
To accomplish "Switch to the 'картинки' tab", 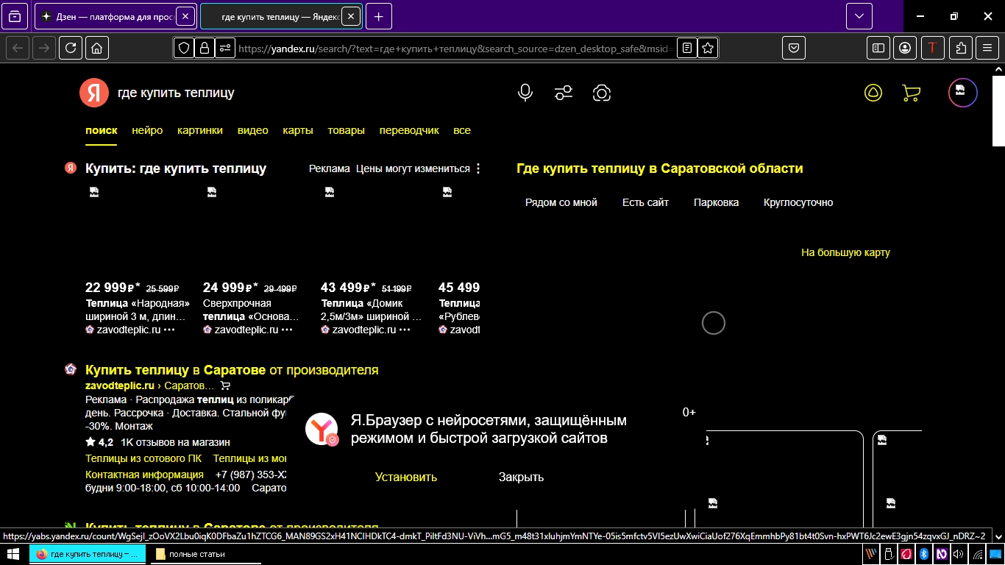I will pyautogui.click(x=199, y=130).
